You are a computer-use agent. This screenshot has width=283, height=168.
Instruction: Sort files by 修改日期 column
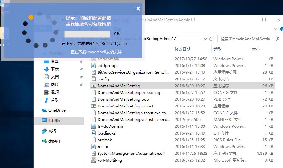click(183, 49)
